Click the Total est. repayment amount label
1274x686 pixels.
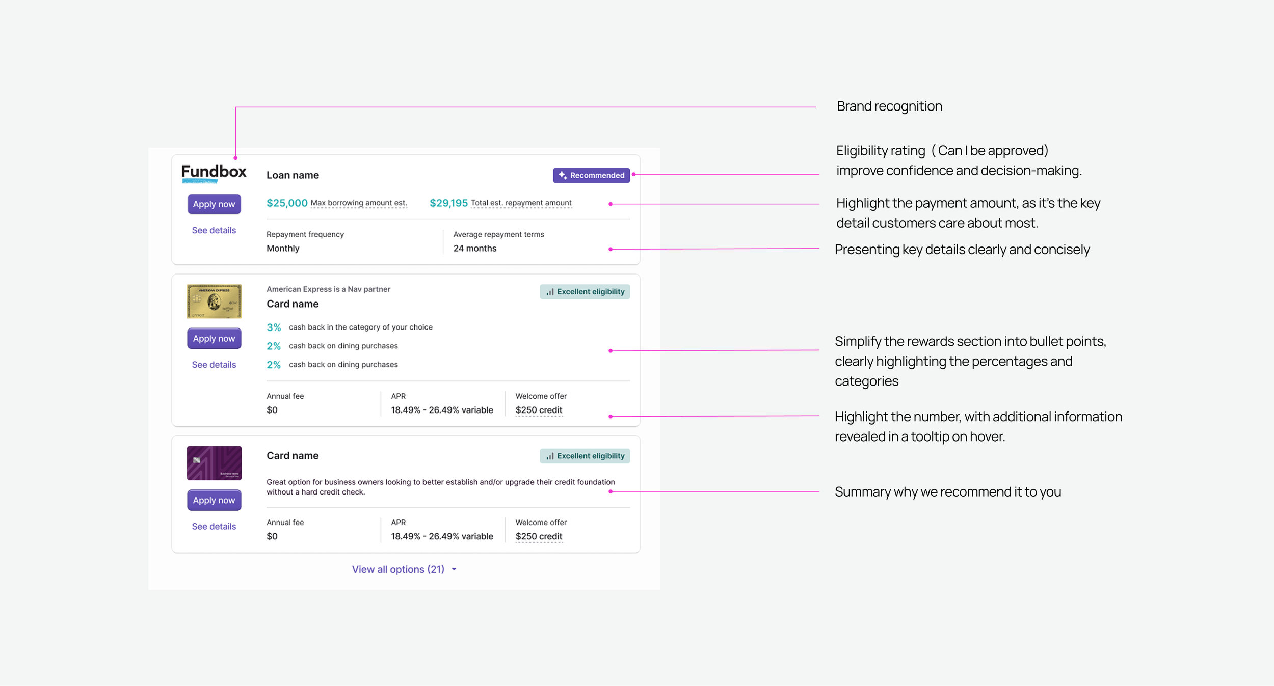tap(521, 203)
